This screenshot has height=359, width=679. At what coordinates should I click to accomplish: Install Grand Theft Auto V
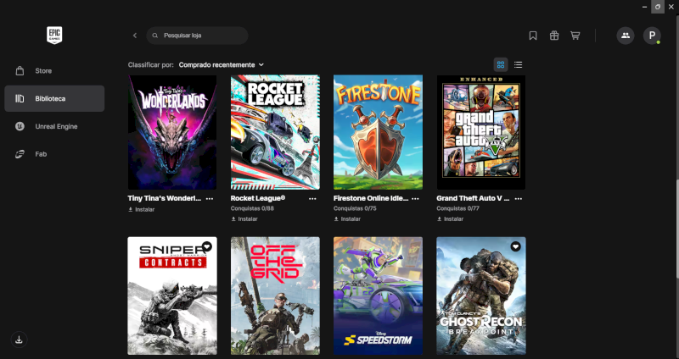pyautogui.click(x=451, y=219)
